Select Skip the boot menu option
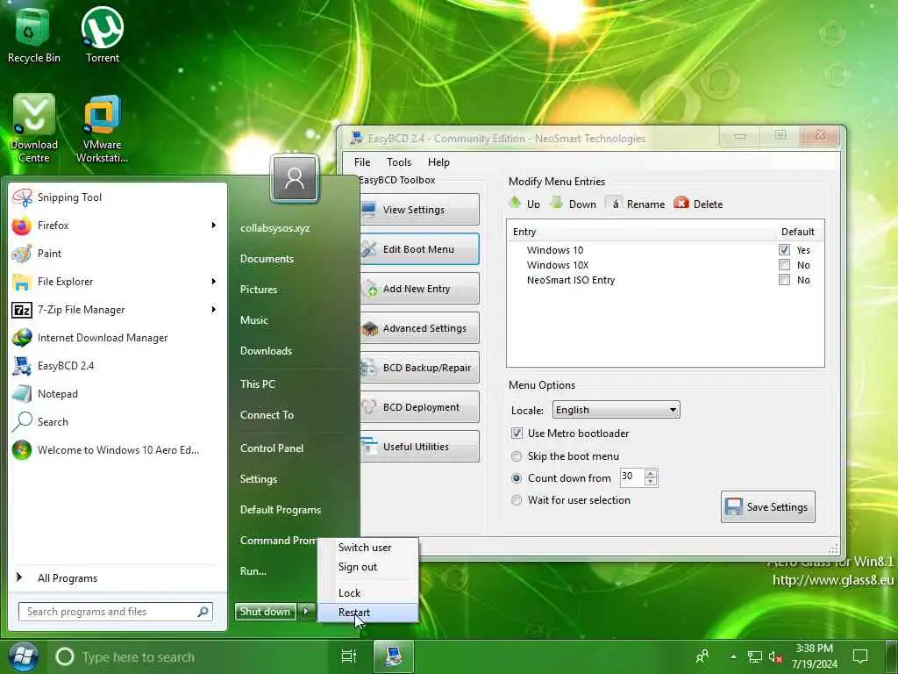This screenshot has height=674, width=898. tap(517, 456)
